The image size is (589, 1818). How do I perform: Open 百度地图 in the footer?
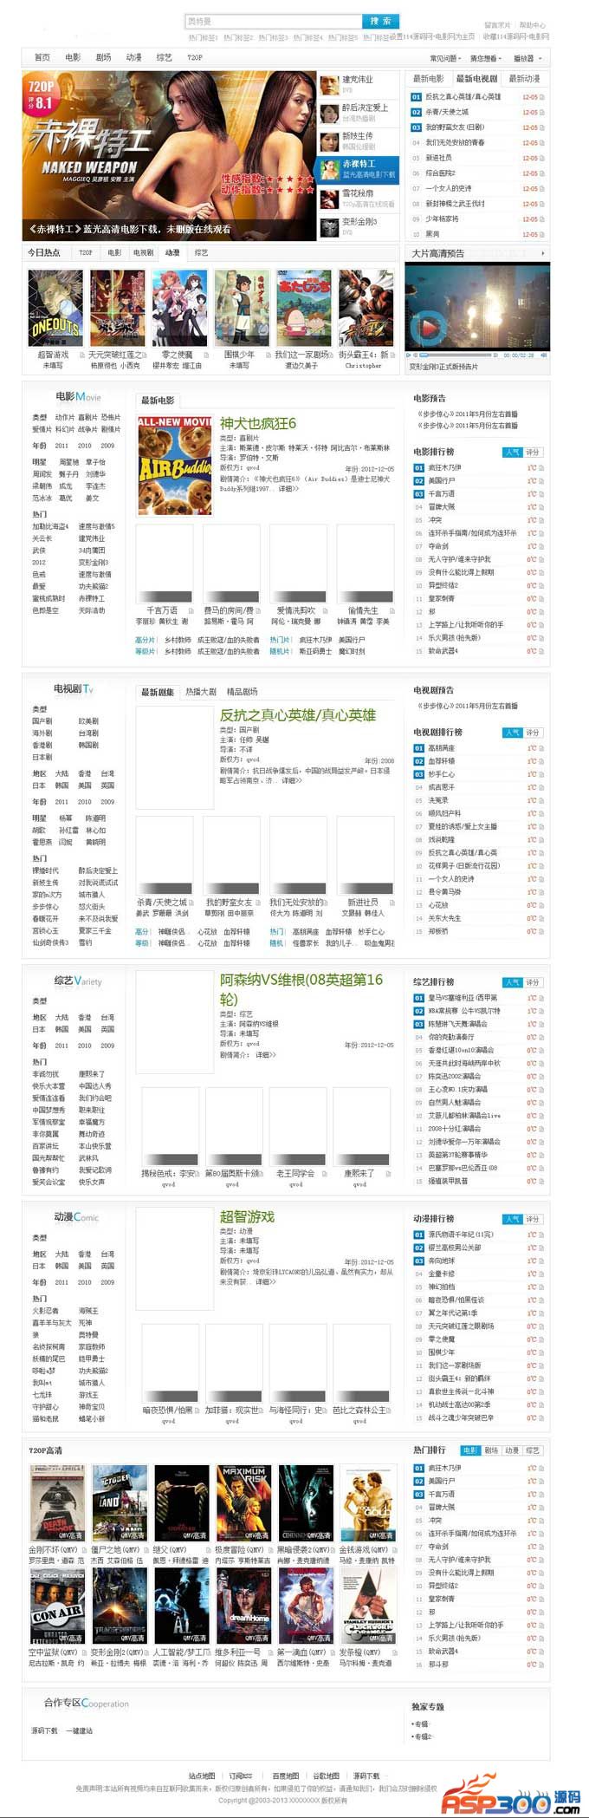coord(285,1776)
